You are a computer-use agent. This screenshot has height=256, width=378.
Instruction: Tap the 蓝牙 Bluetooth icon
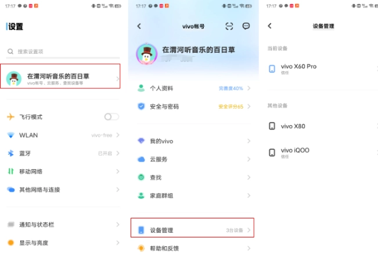[10, 153]
